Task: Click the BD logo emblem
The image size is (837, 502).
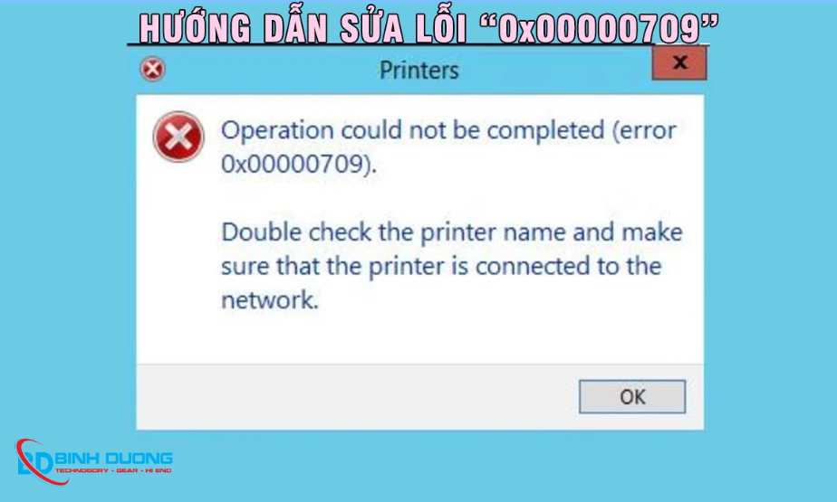Action: 35,462
